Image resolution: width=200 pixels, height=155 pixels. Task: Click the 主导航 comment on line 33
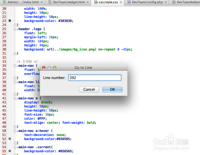tap(27, 62)
